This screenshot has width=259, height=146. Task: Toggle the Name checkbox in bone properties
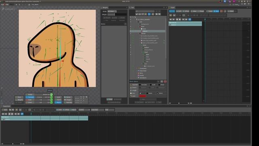147,93
